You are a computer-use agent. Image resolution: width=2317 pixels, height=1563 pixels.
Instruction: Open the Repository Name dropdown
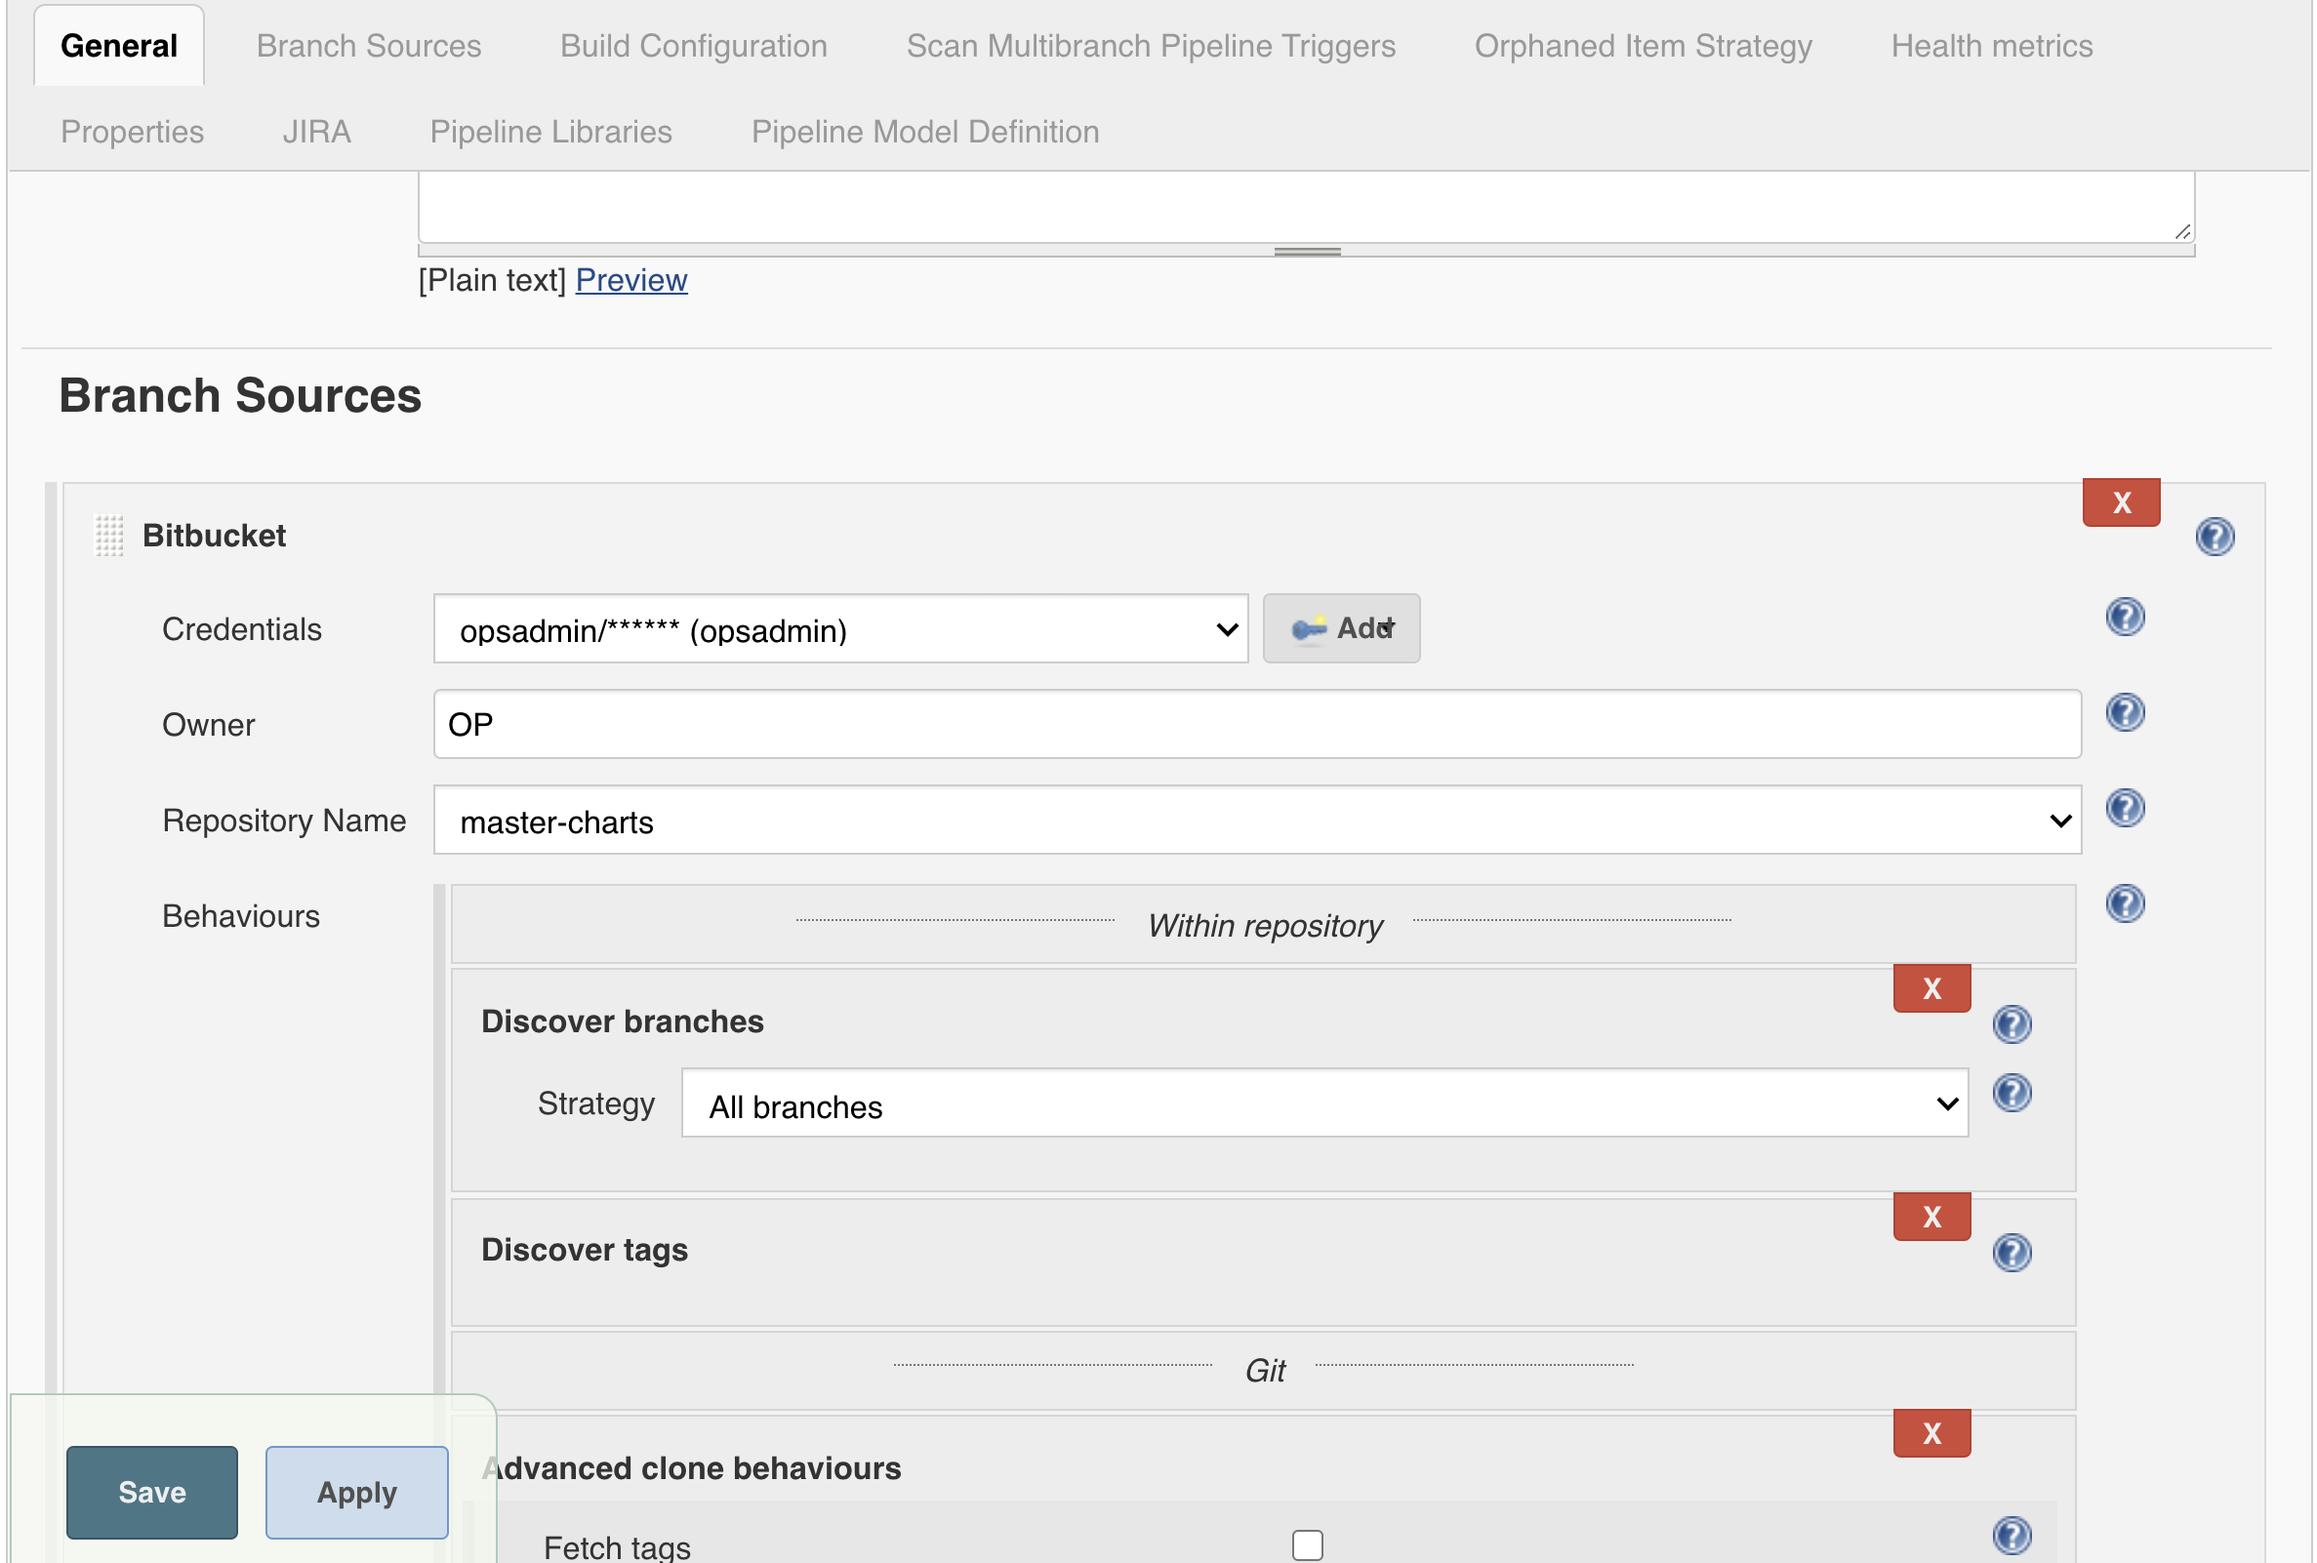tap(1257, 821)
